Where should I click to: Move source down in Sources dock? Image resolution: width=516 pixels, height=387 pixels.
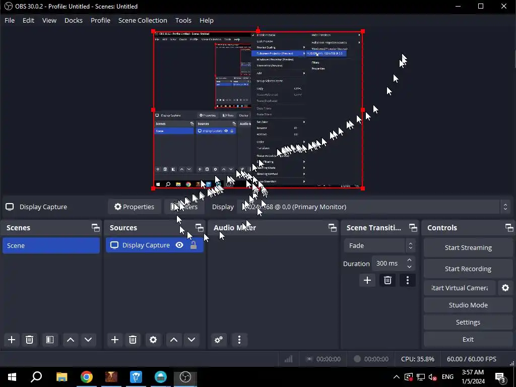pyautogui.click(x=191, y=340)
